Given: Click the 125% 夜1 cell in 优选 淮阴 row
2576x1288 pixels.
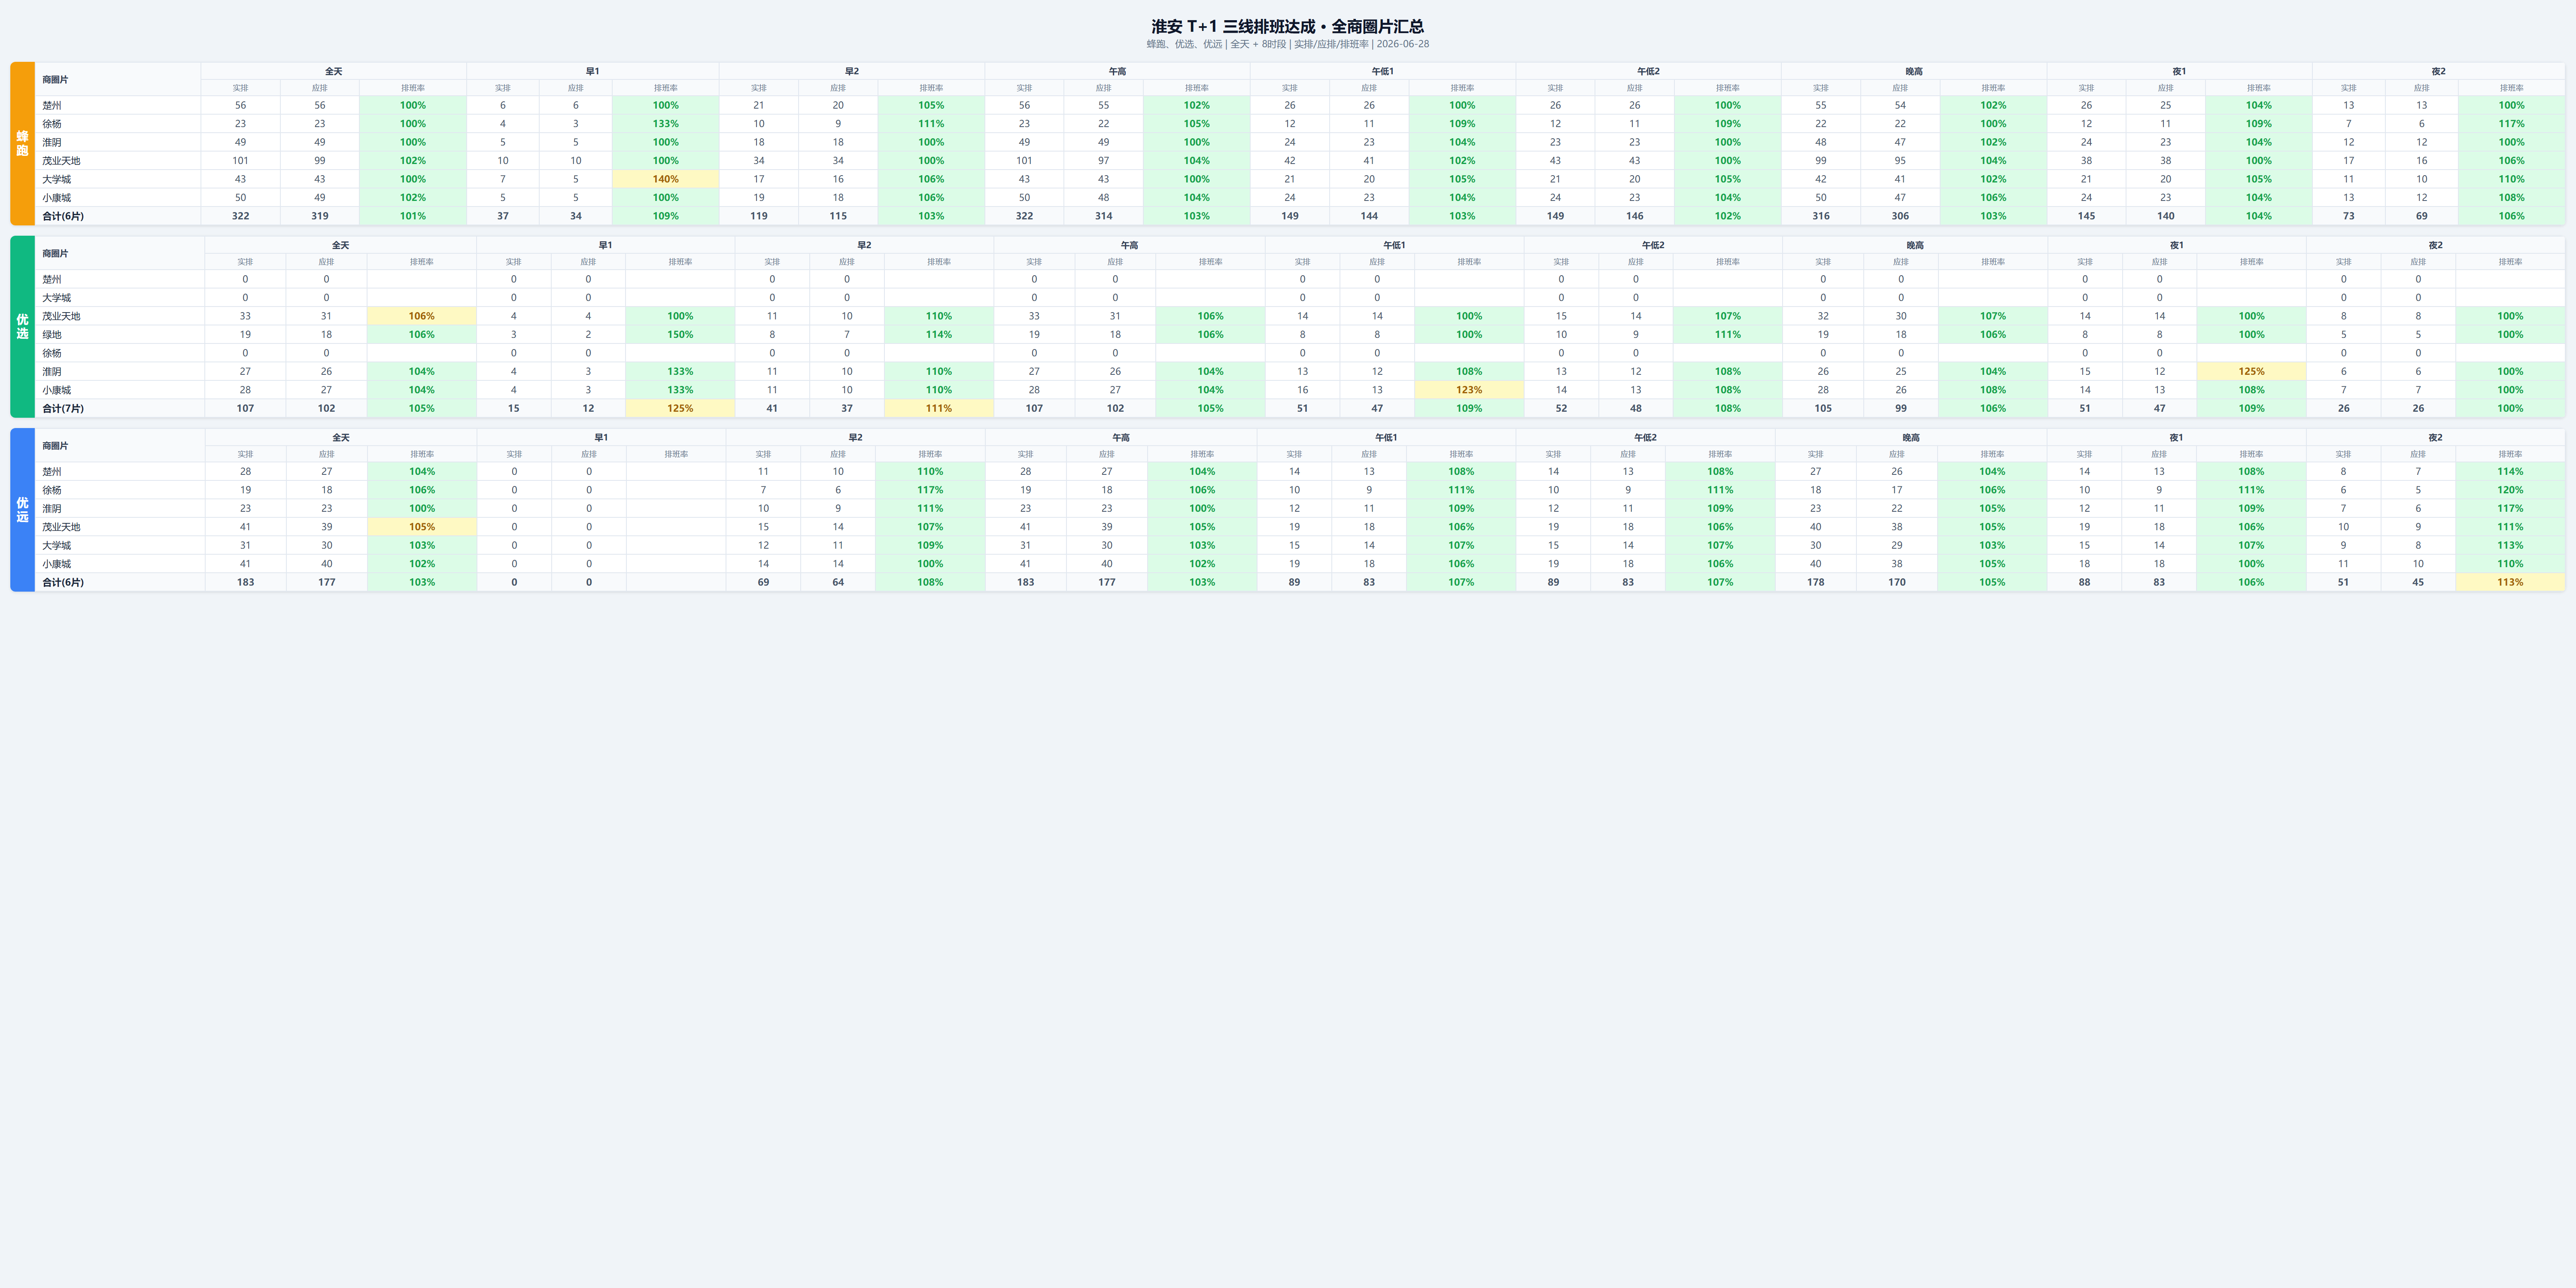Looking at the screenshot, I should click(x=2251, y=371).
